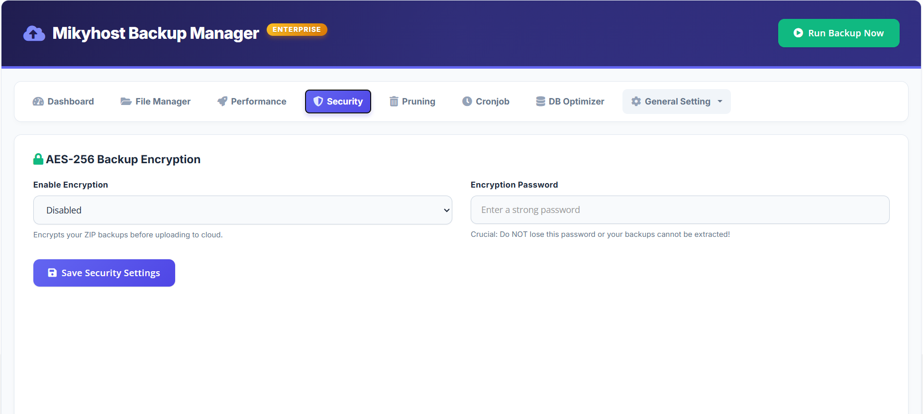Click the Cronjob clock icon
This screenshot has height=414, width=923.
click(x=467, y=102)
